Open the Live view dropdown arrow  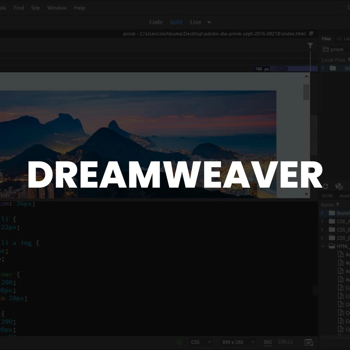[x=209, y=22]
